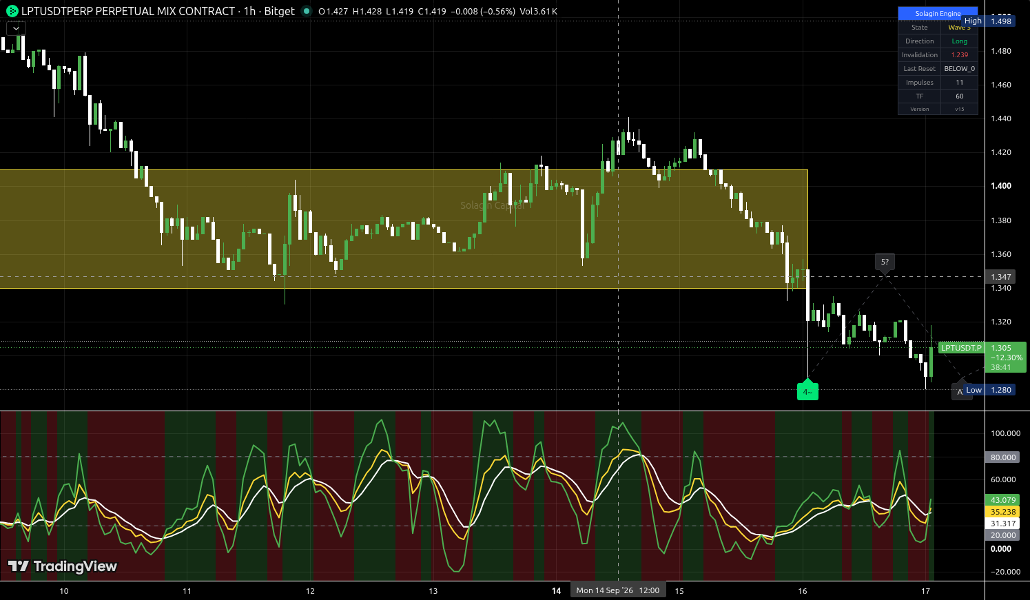Click the C1.419 close value in legend
The height and width of the screenshot is (600, 1030).
(x=432, y=11)
